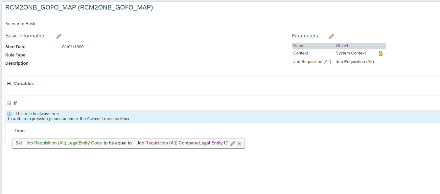Viewport: 440px width, 194px height.
Task: Edit the Set statement with pencil icon
Action: (x=233, y=143)
